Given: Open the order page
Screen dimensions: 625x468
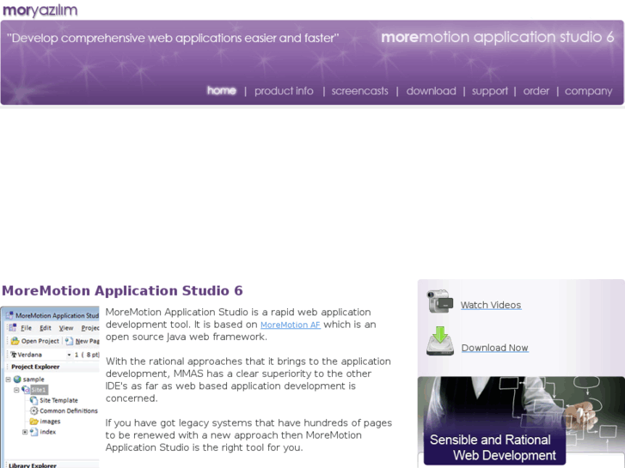Looking at the screenshot, I should (x=536, y=91).
